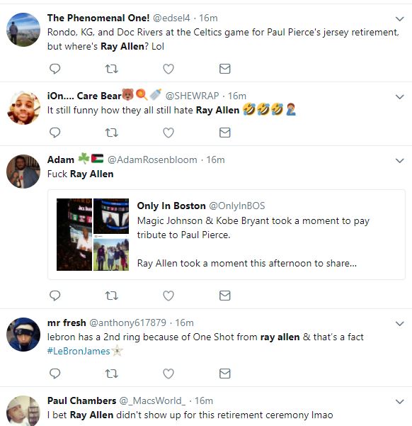Expand options for Paul Chambers' tweet
The height and width of the screenshot is (426, 412).
pyautogui.click(x=399, y=402)
